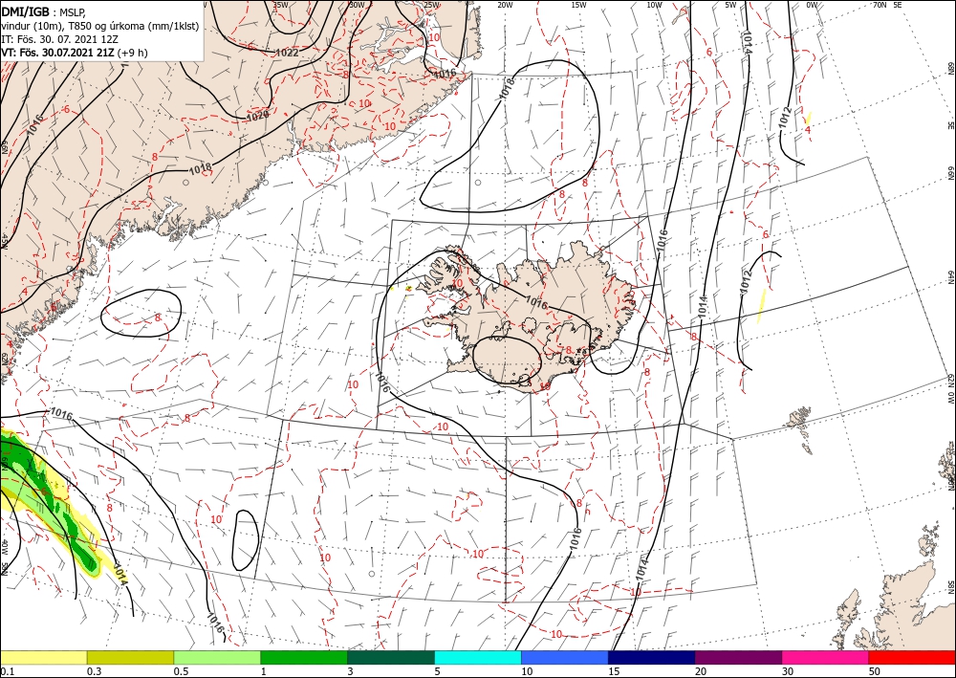Choose the purple 20 mm legend swatch
Screen dimensions: 956x678
(x=738, y=657)
